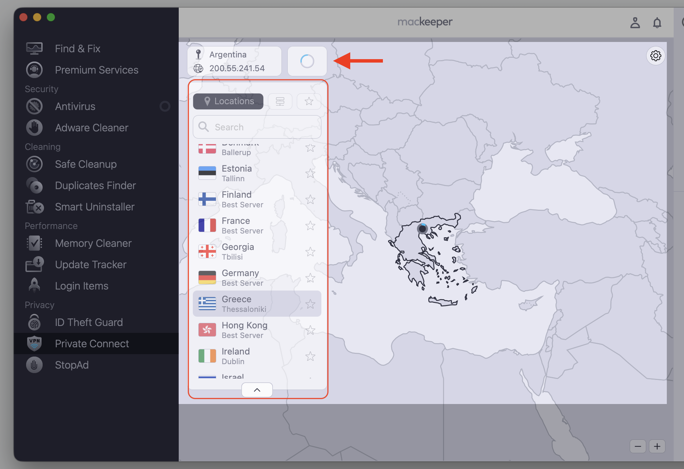
Task: Favorite the Estonia Tallinn server
Action: click(310, 173)
